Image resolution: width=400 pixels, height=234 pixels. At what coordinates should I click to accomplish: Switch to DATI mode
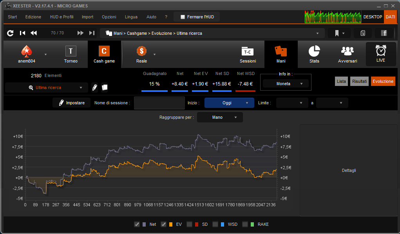point(390,17)
